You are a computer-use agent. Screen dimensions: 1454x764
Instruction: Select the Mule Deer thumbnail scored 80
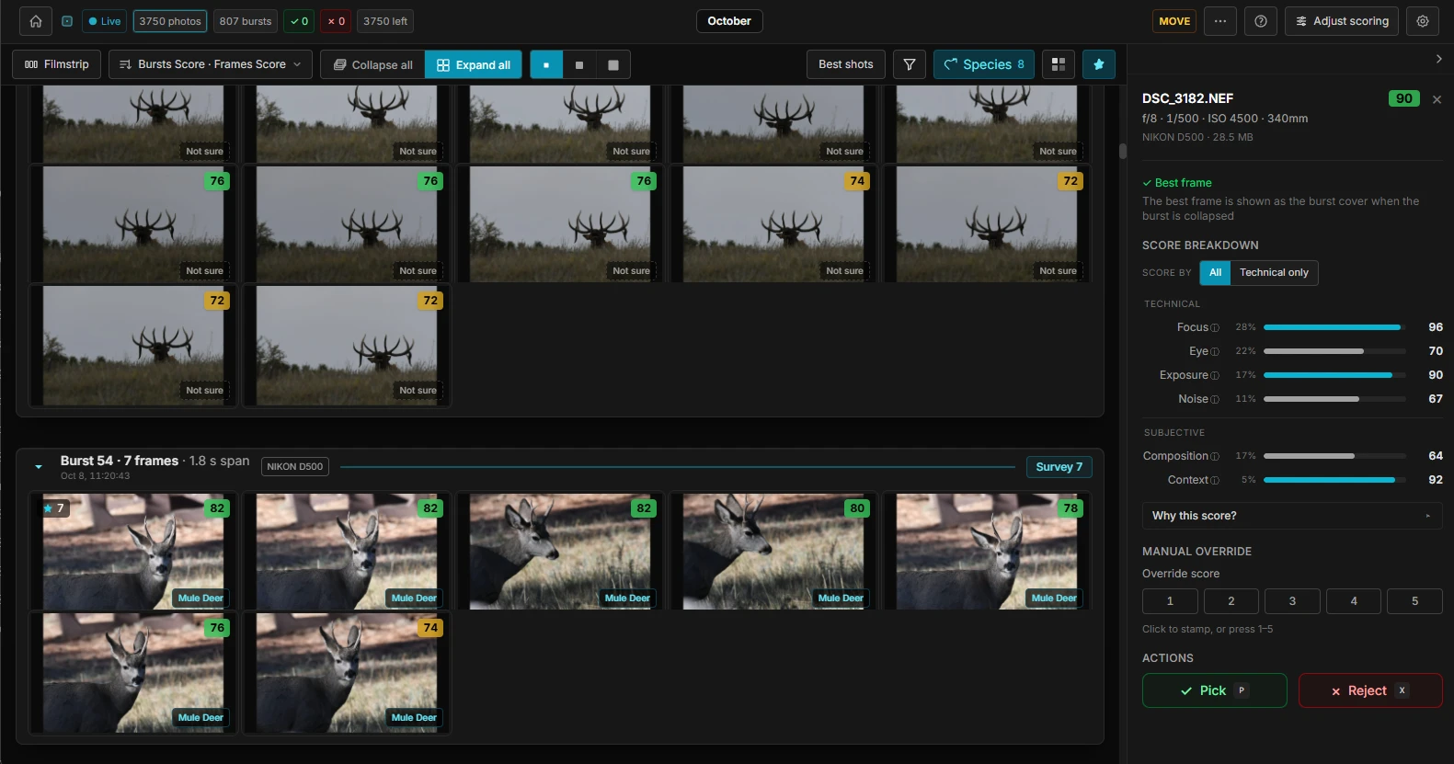(773, 552)
